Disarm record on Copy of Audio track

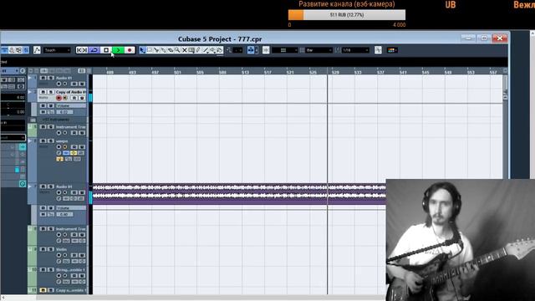pyautogui.click(x=59, y=98)
